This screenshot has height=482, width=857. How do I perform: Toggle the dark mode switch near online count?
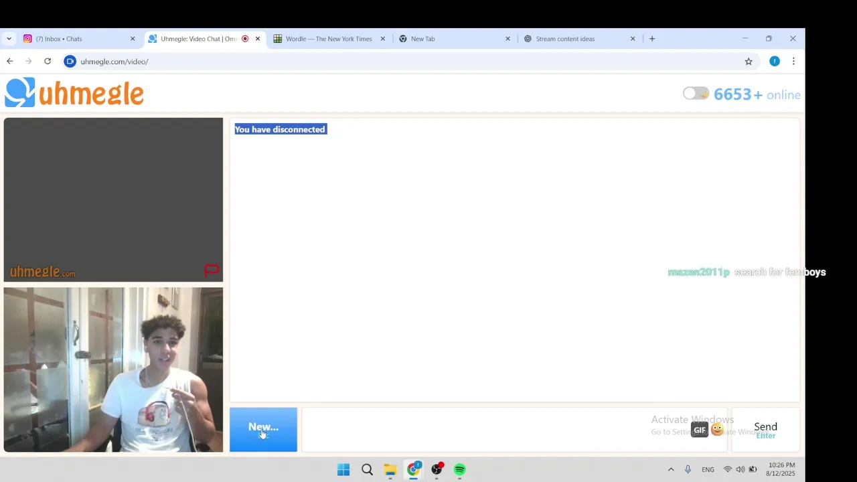[696, 94]
